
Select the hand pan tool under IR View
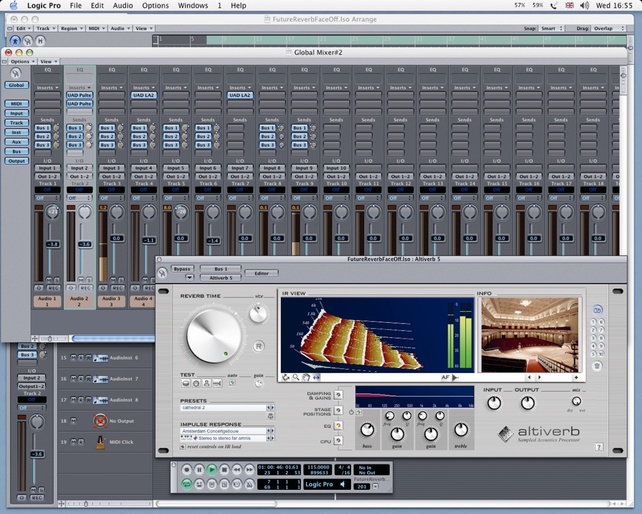click(x=306, y=377)
